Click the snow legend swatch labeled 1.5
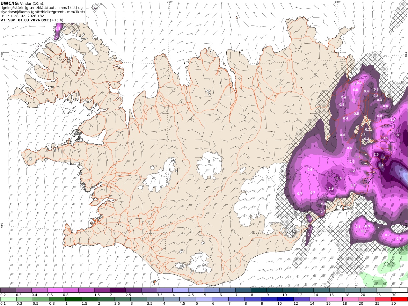Image resolution: width=408 pixels, height=306 pixels. click(102, 290)
